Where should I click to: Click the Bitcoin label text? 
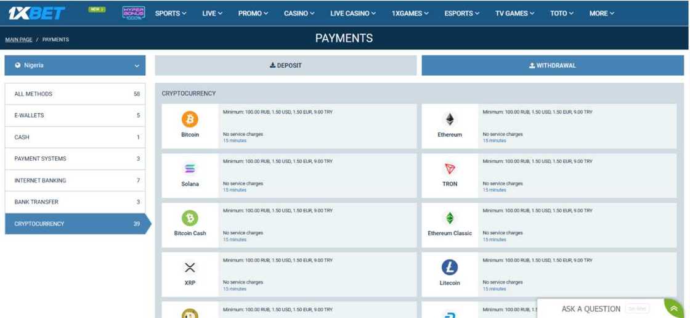(190, 135)
